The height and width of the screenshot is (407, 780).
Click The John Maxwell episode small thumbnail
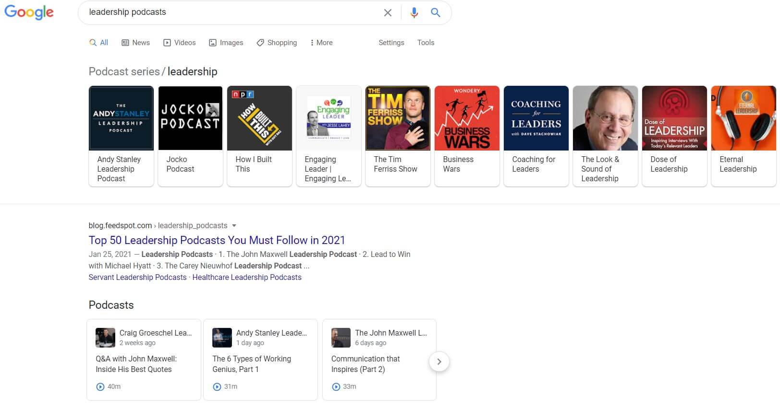341,337
